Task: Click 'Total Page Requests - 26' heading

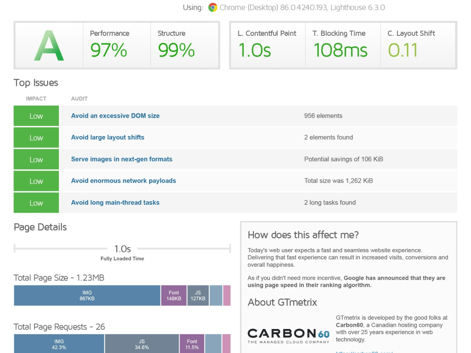Action: [59, 327]
